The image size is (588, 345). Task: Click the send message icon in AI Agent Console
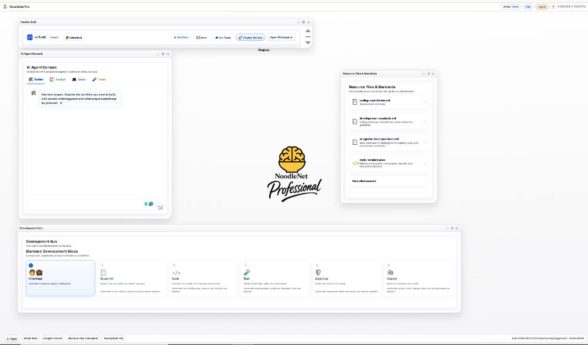click(x=159, y=207)
